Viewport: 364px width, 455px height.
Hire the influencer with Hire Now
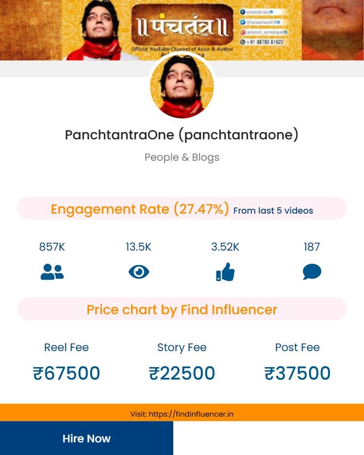pyautogui.click(x=86, y=438)
